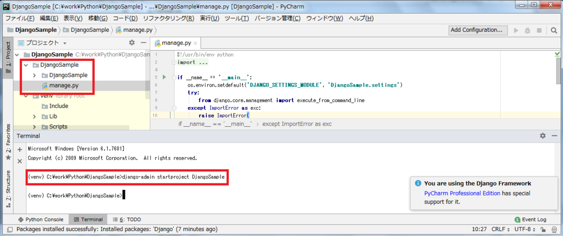The image size is (563, 236).
Task: Collapse the bold DjangoSample root node in the tree
Action: click(x=17, y=54)
